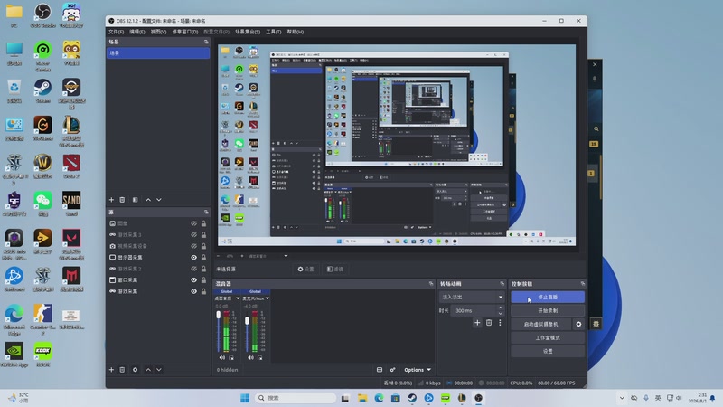Remove the selected source with the trash icon
The height and width of the screenshot is (407, 723).
(122, 370)
